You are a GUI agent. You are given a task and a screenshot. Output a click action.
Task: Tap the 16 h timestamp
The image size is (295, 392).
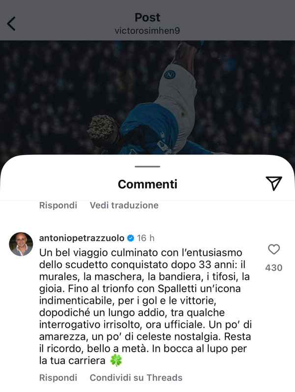[x=145, y=238]
